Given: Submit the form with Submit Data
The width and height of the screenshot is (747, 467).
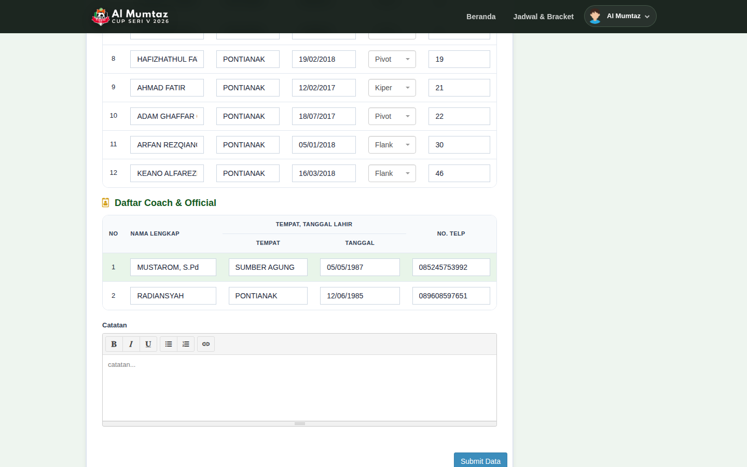Looking at the screenshot, I should [x=480, y=461].
